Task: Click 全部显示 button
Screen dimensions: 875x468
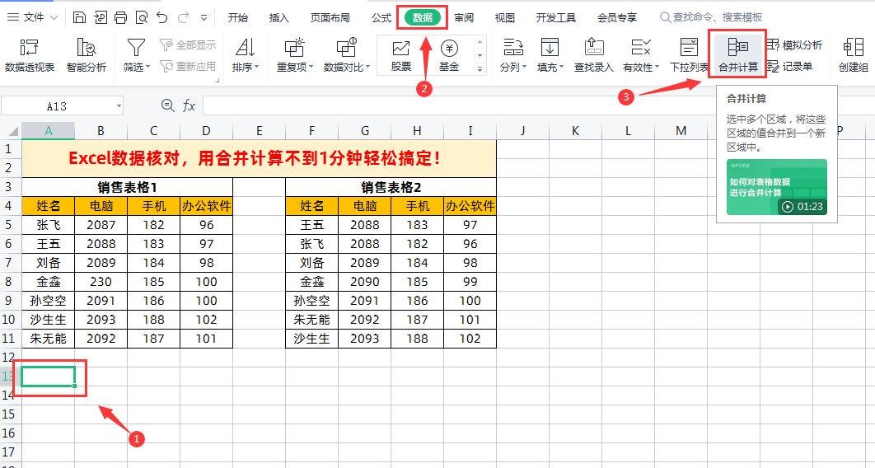Action: (188, 45)
